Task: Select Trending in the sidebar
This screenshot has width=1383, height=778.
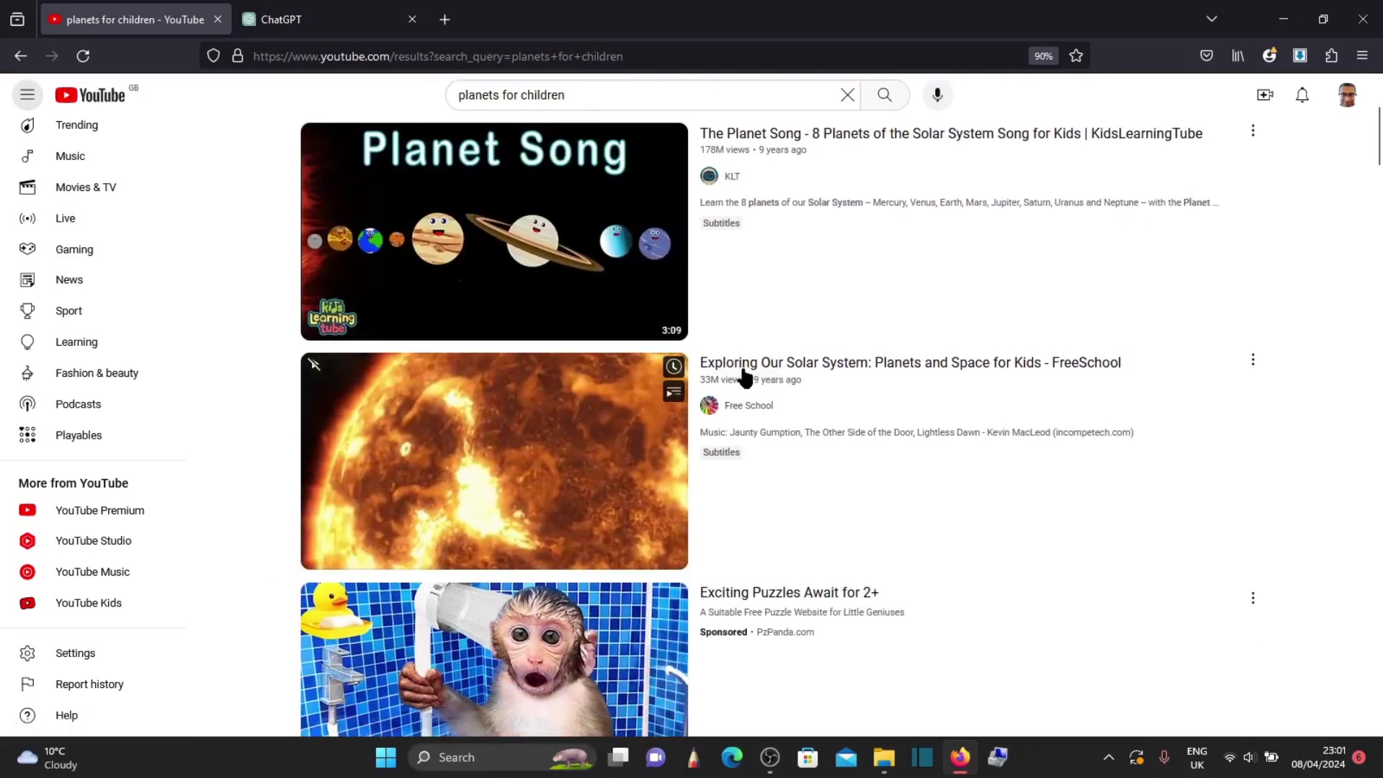Action: 76,125
